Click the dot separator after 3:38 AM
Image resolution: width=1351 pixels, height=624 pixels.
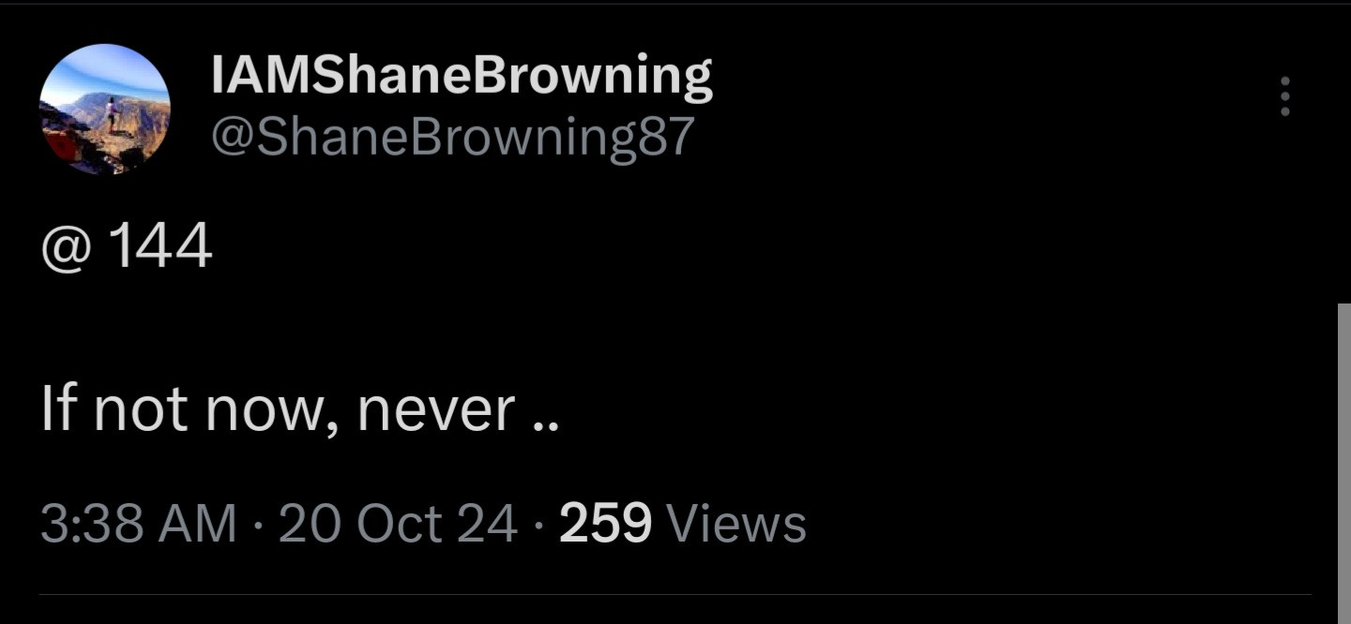258,524
